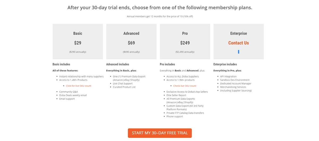Click the ($290 annually) text
This screenshot has width=319, height=141.
tap(78, 52)
